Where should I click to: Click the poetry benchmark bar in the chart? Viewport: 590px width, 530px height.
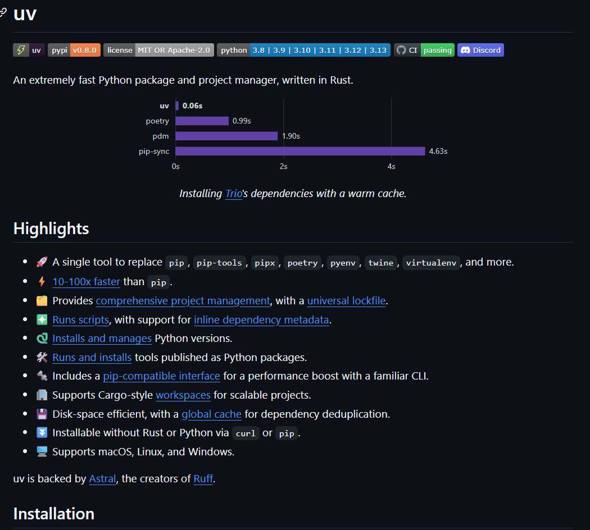pos(202,121)
